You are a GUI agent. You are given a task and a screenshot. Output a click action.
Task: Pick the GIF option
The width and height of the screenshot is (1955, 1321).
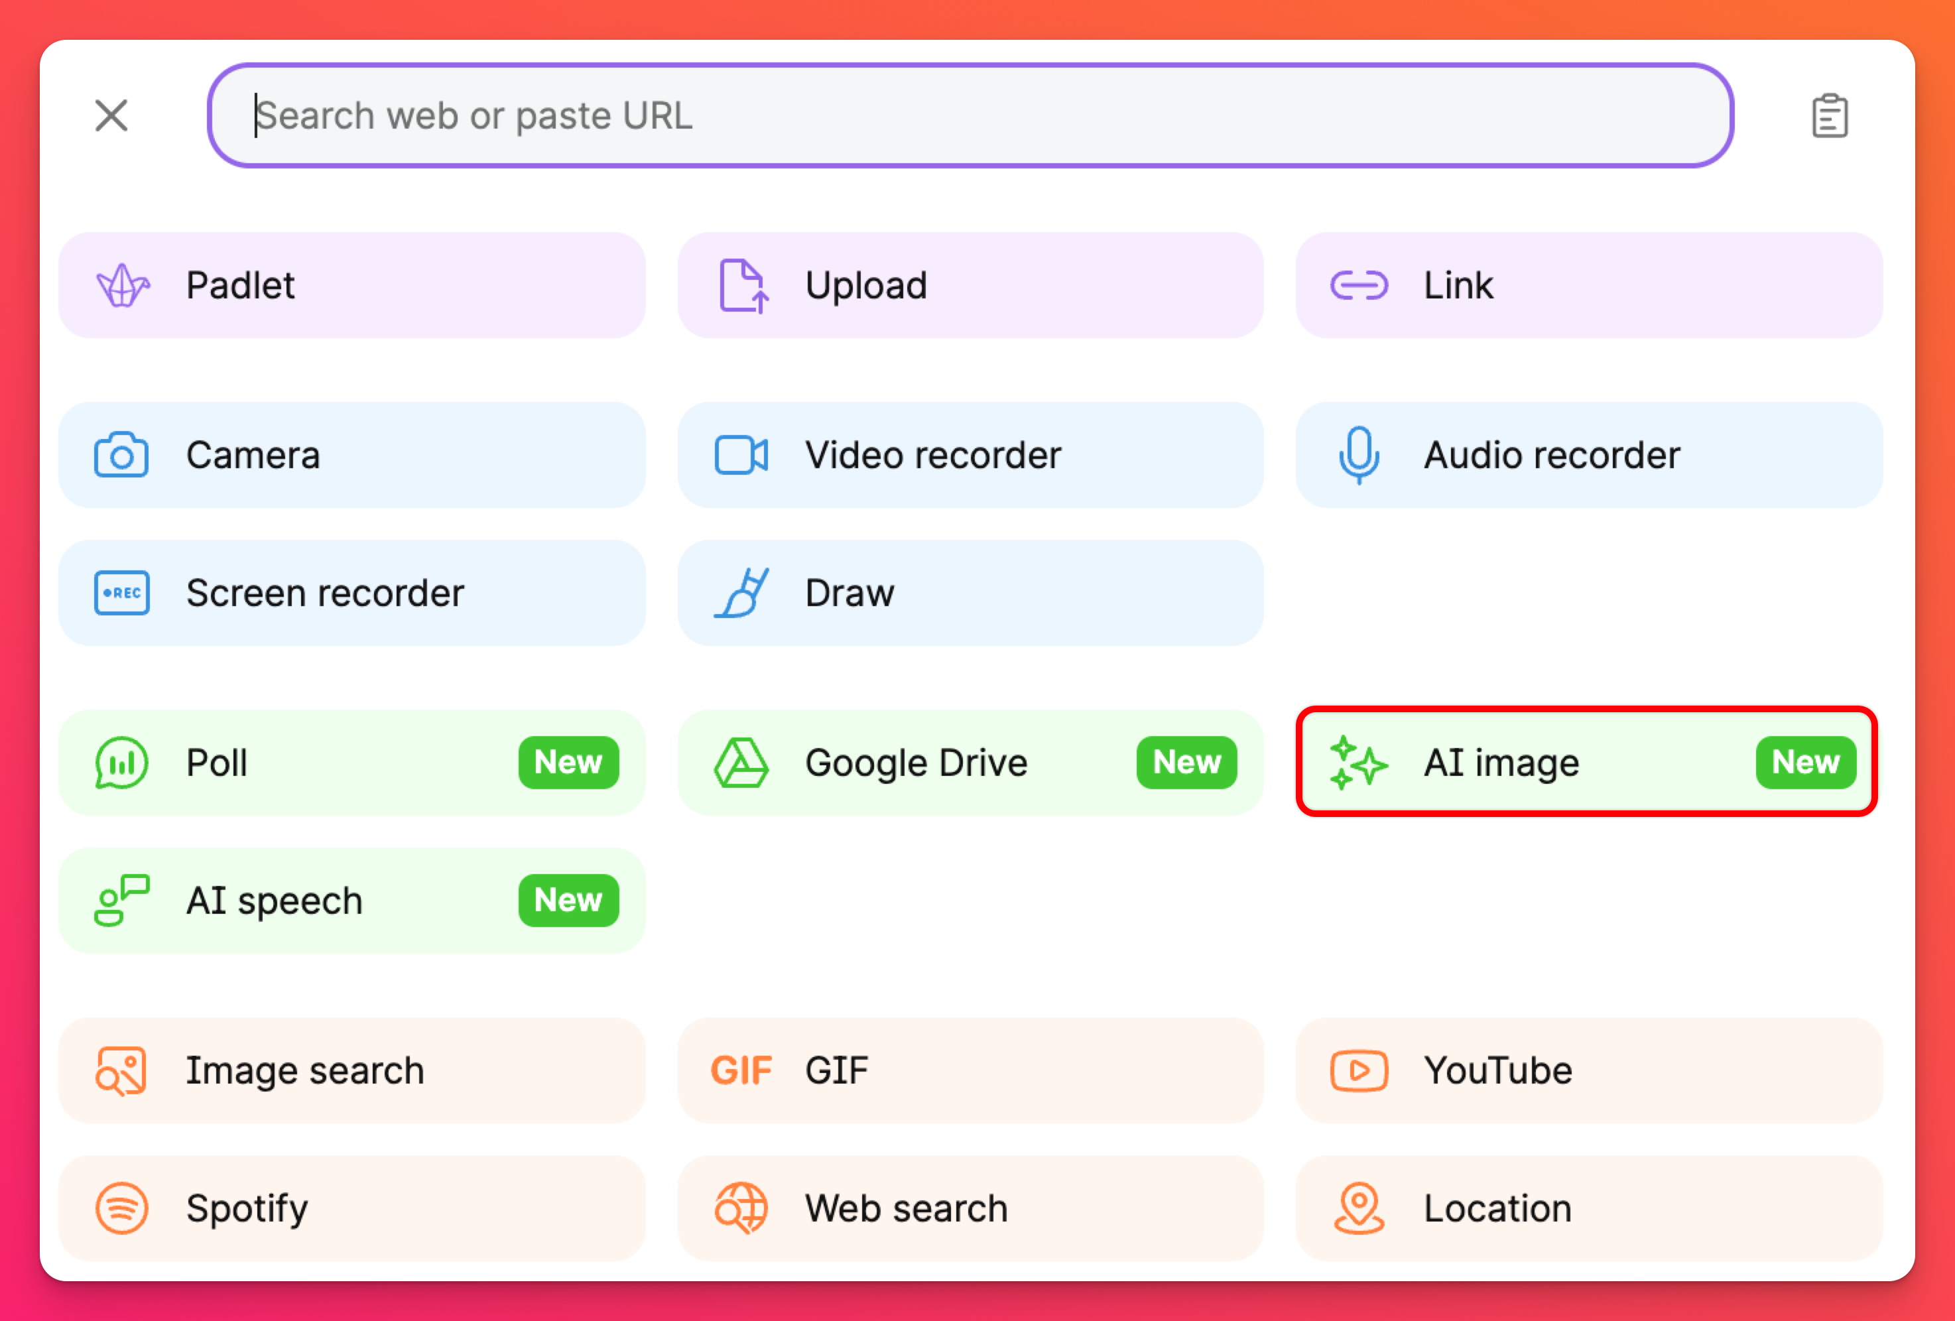coord(970,1070)
